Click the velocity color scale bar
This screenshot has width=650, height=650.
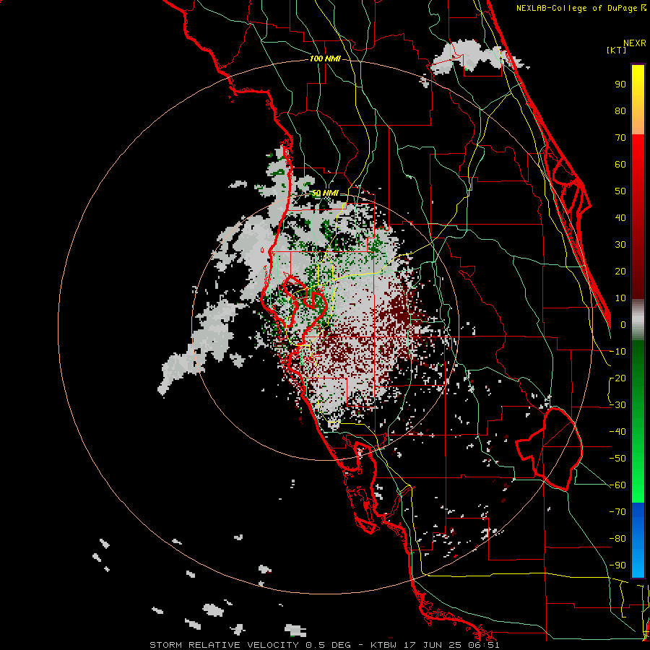638,321
